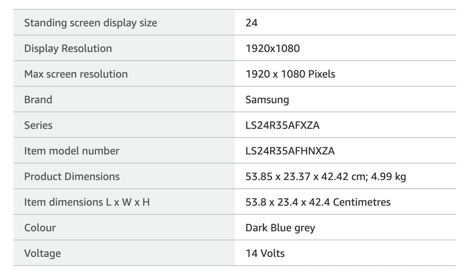
Task: Click the Max screen resolution label
Action: [x=76, y=74]
